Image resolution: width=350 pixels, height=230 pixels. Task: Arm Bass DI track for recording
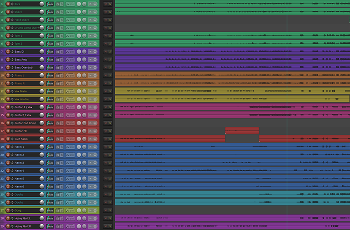(x=8, y=51)
